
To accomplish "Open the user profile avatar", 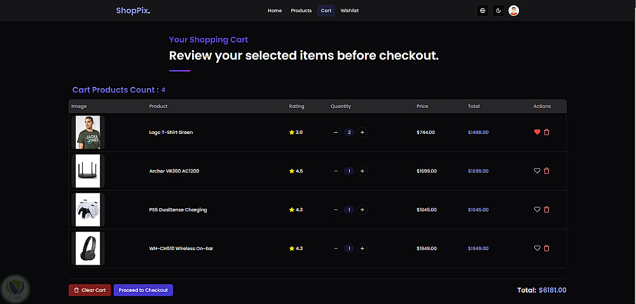I will pyautogui.click(x=514, y=11).
